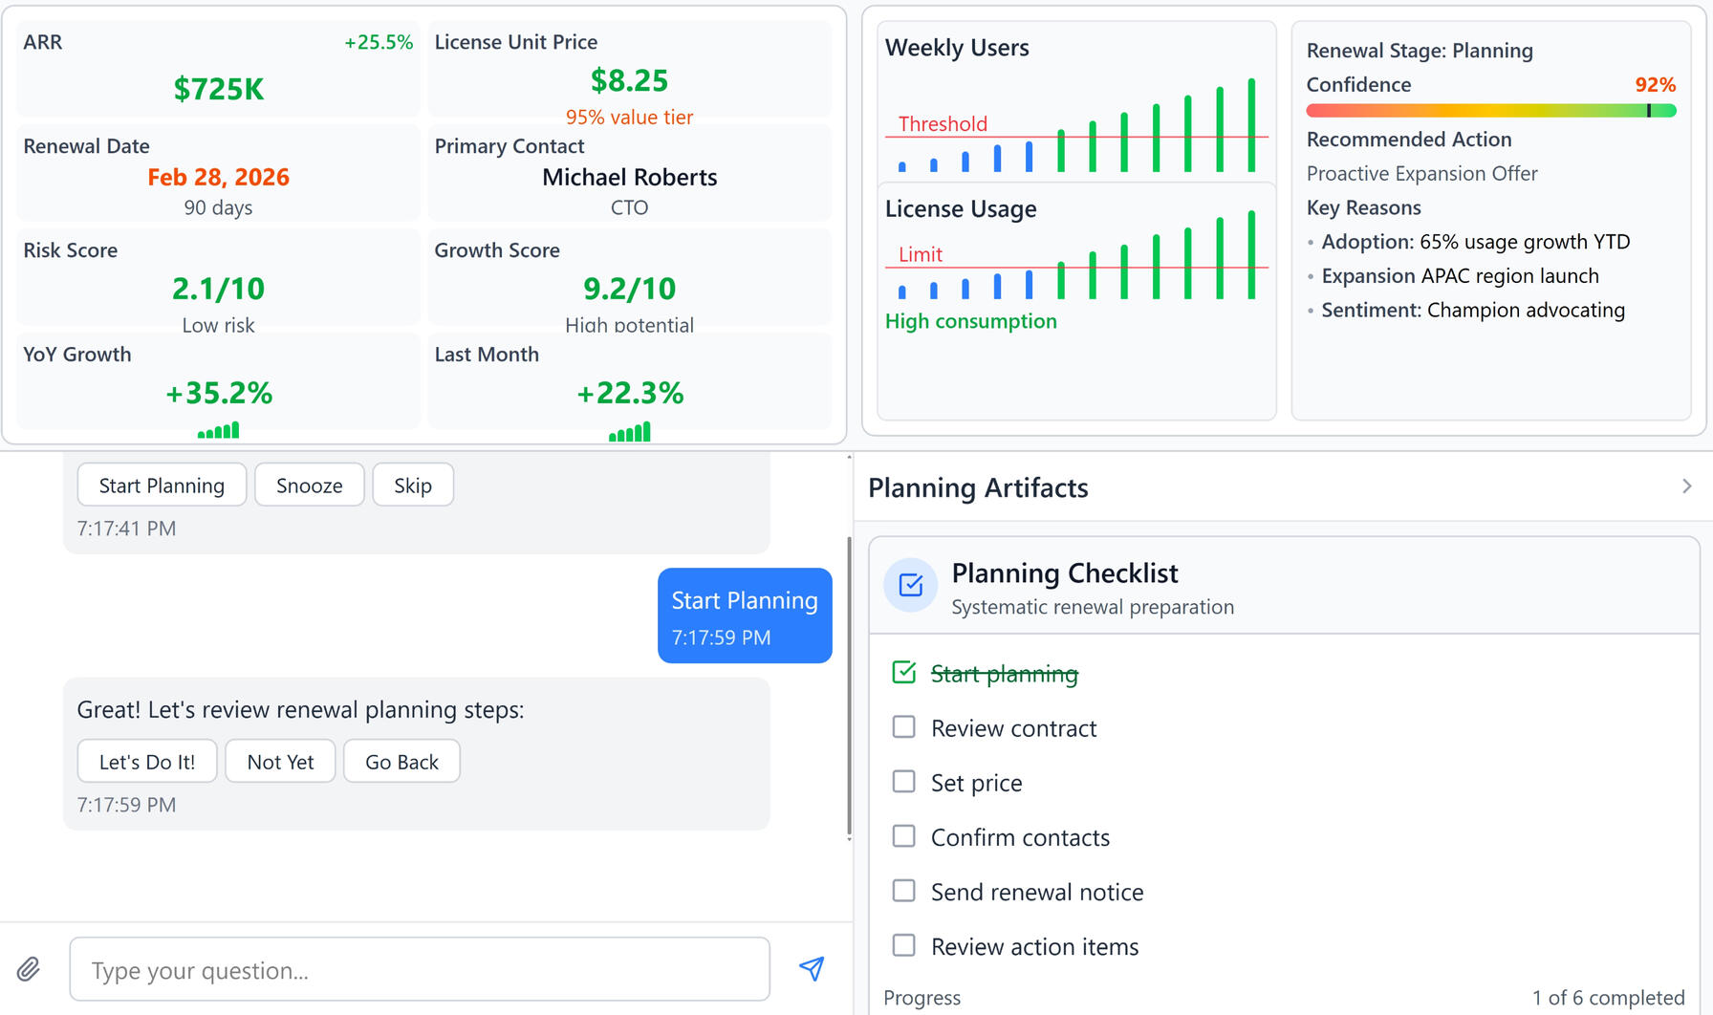Uncheck the Start planning checkbox
1713x1015 pixels.
[903, 673]
